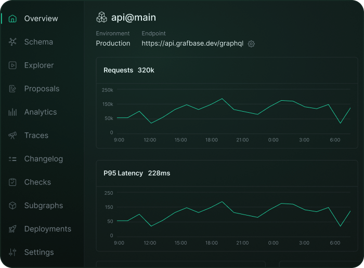Open the Settings label in the sidebar
The width and height of the screenshot is (364, 268).
click(x=39, y=252)
